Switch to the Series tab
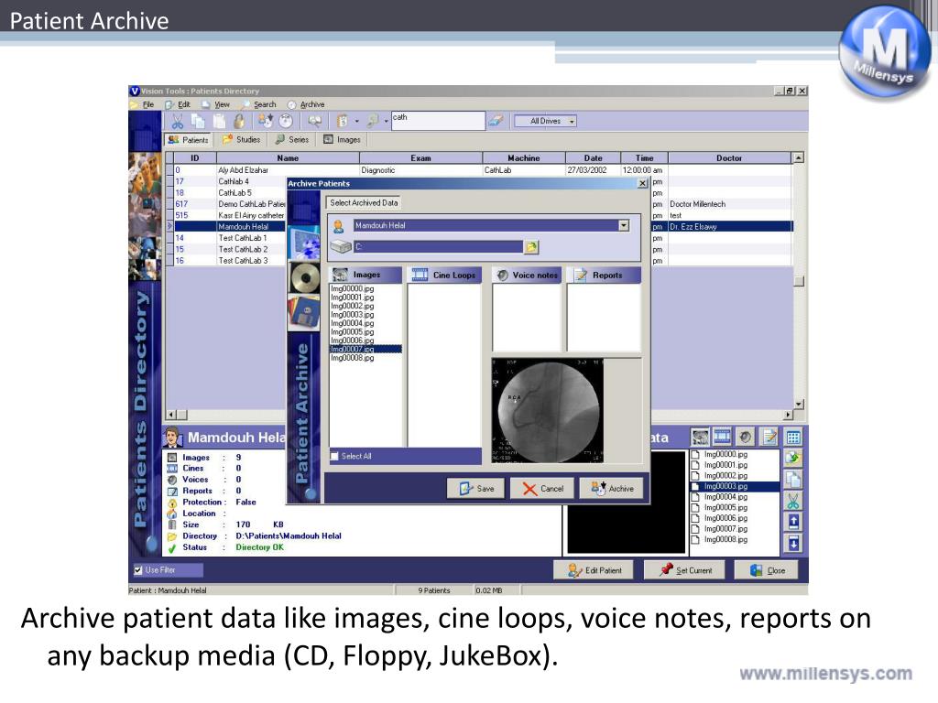Screen dimensions: 938x703 pos(292,140)
